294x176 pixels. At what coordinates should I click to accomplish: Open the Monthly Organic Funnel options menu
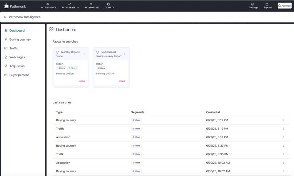click(x=84, y=54)
